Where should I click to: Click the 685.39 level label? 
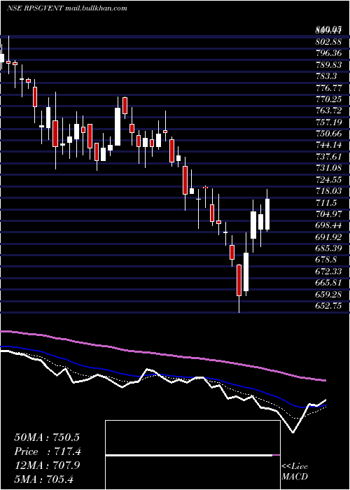click(x=328, y=248)
